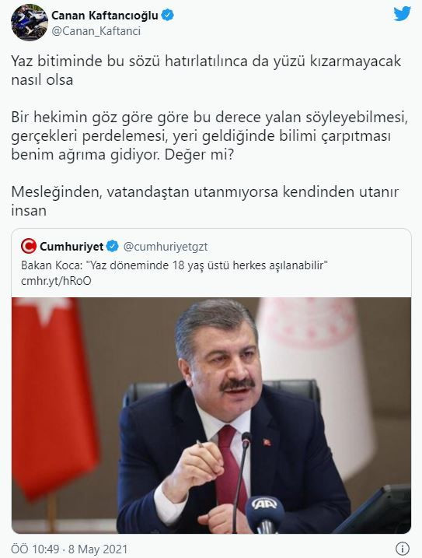422x558 pixels.
Task: Click verified badge next to Cumhuriyet
Action: pyautogui.click(x=113, y=246)
